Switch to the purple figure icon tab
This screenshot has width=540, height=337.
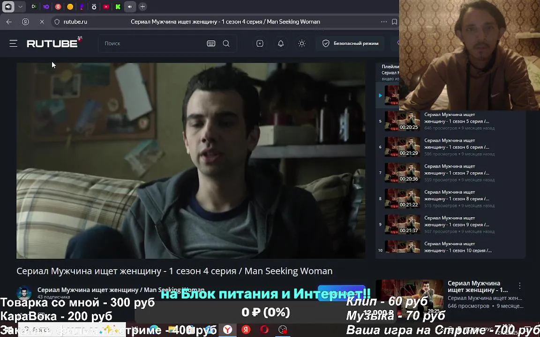point(82,7)
